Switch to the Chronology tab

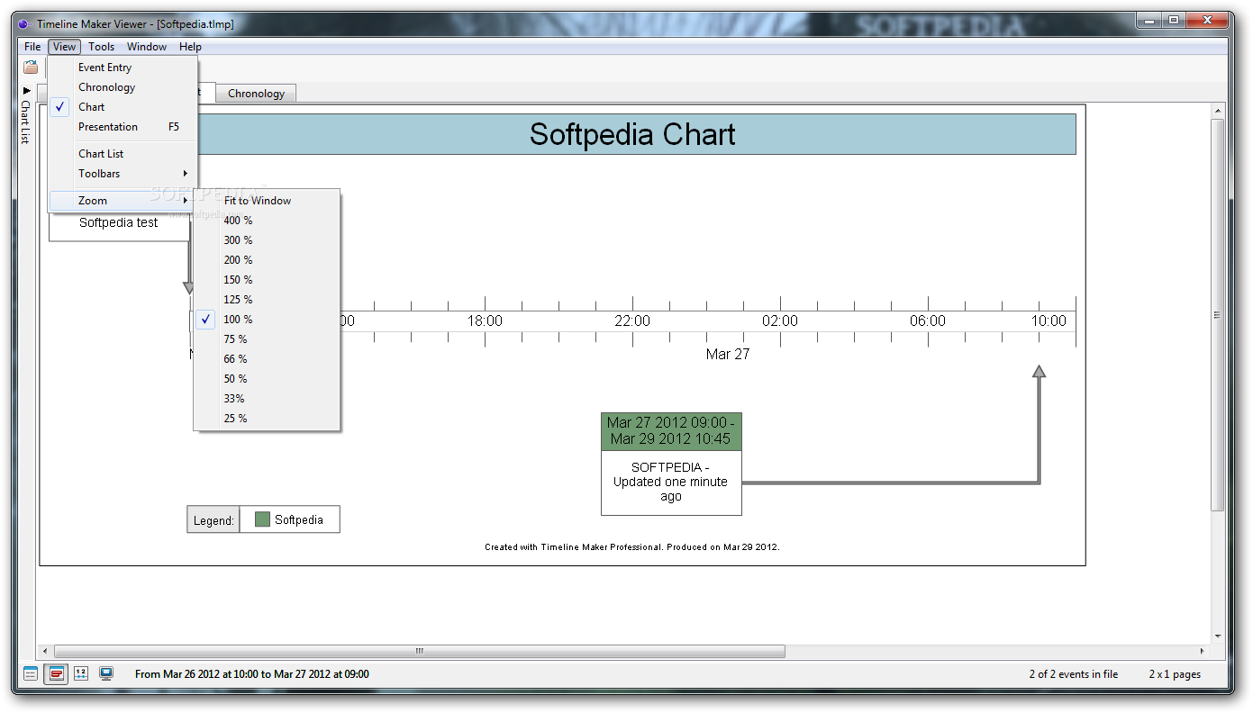tap(256, 94)
